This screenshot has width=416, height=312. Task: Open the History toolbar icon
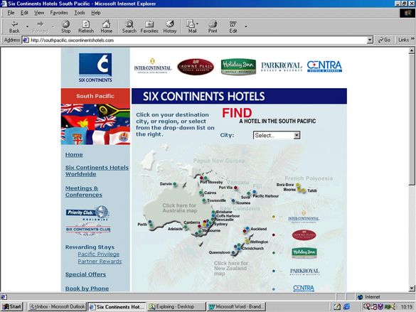click(170, 26)
